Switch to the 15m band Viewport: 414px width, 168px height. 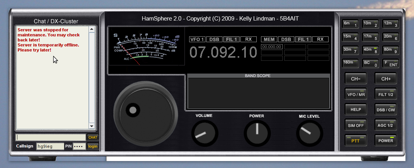coord(350,37)
